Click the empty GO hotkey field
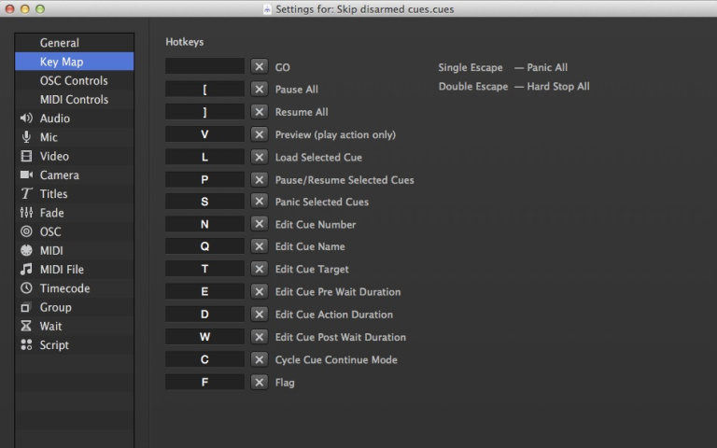Viewport: 717px width, 448px height. coord(204,67)
